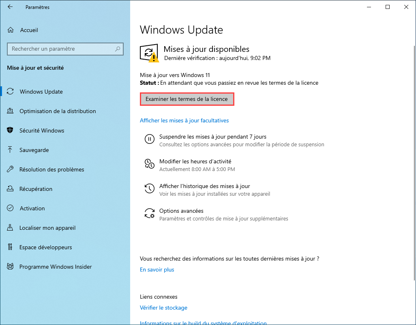Click the update history icon

(x=149, y=188)
